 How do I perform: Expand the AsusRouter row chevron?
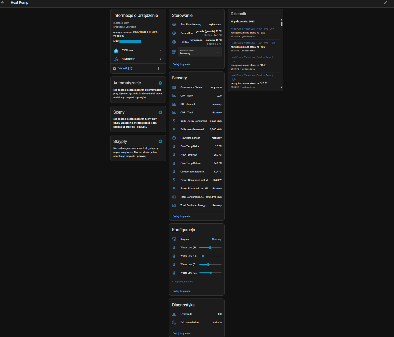(x=160, y=59)
